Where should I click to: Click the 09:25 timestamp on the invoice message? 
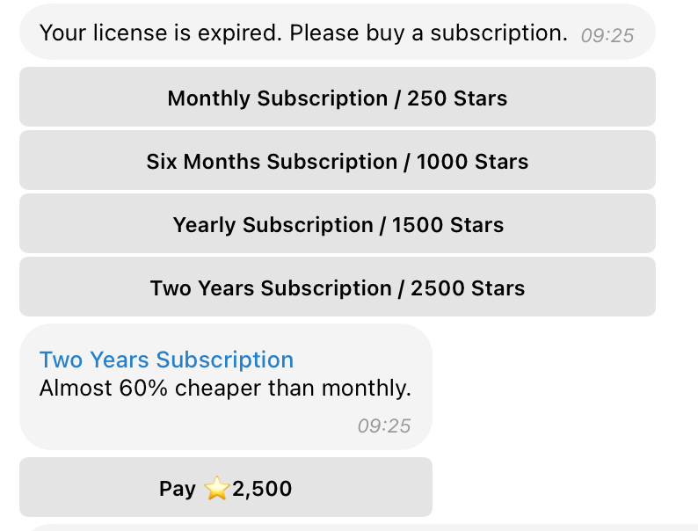383,426
